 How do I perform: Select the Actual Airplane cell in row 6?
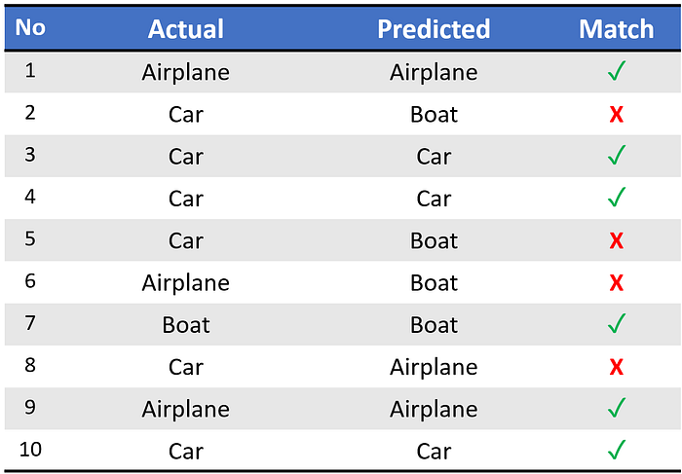(186, 283)
